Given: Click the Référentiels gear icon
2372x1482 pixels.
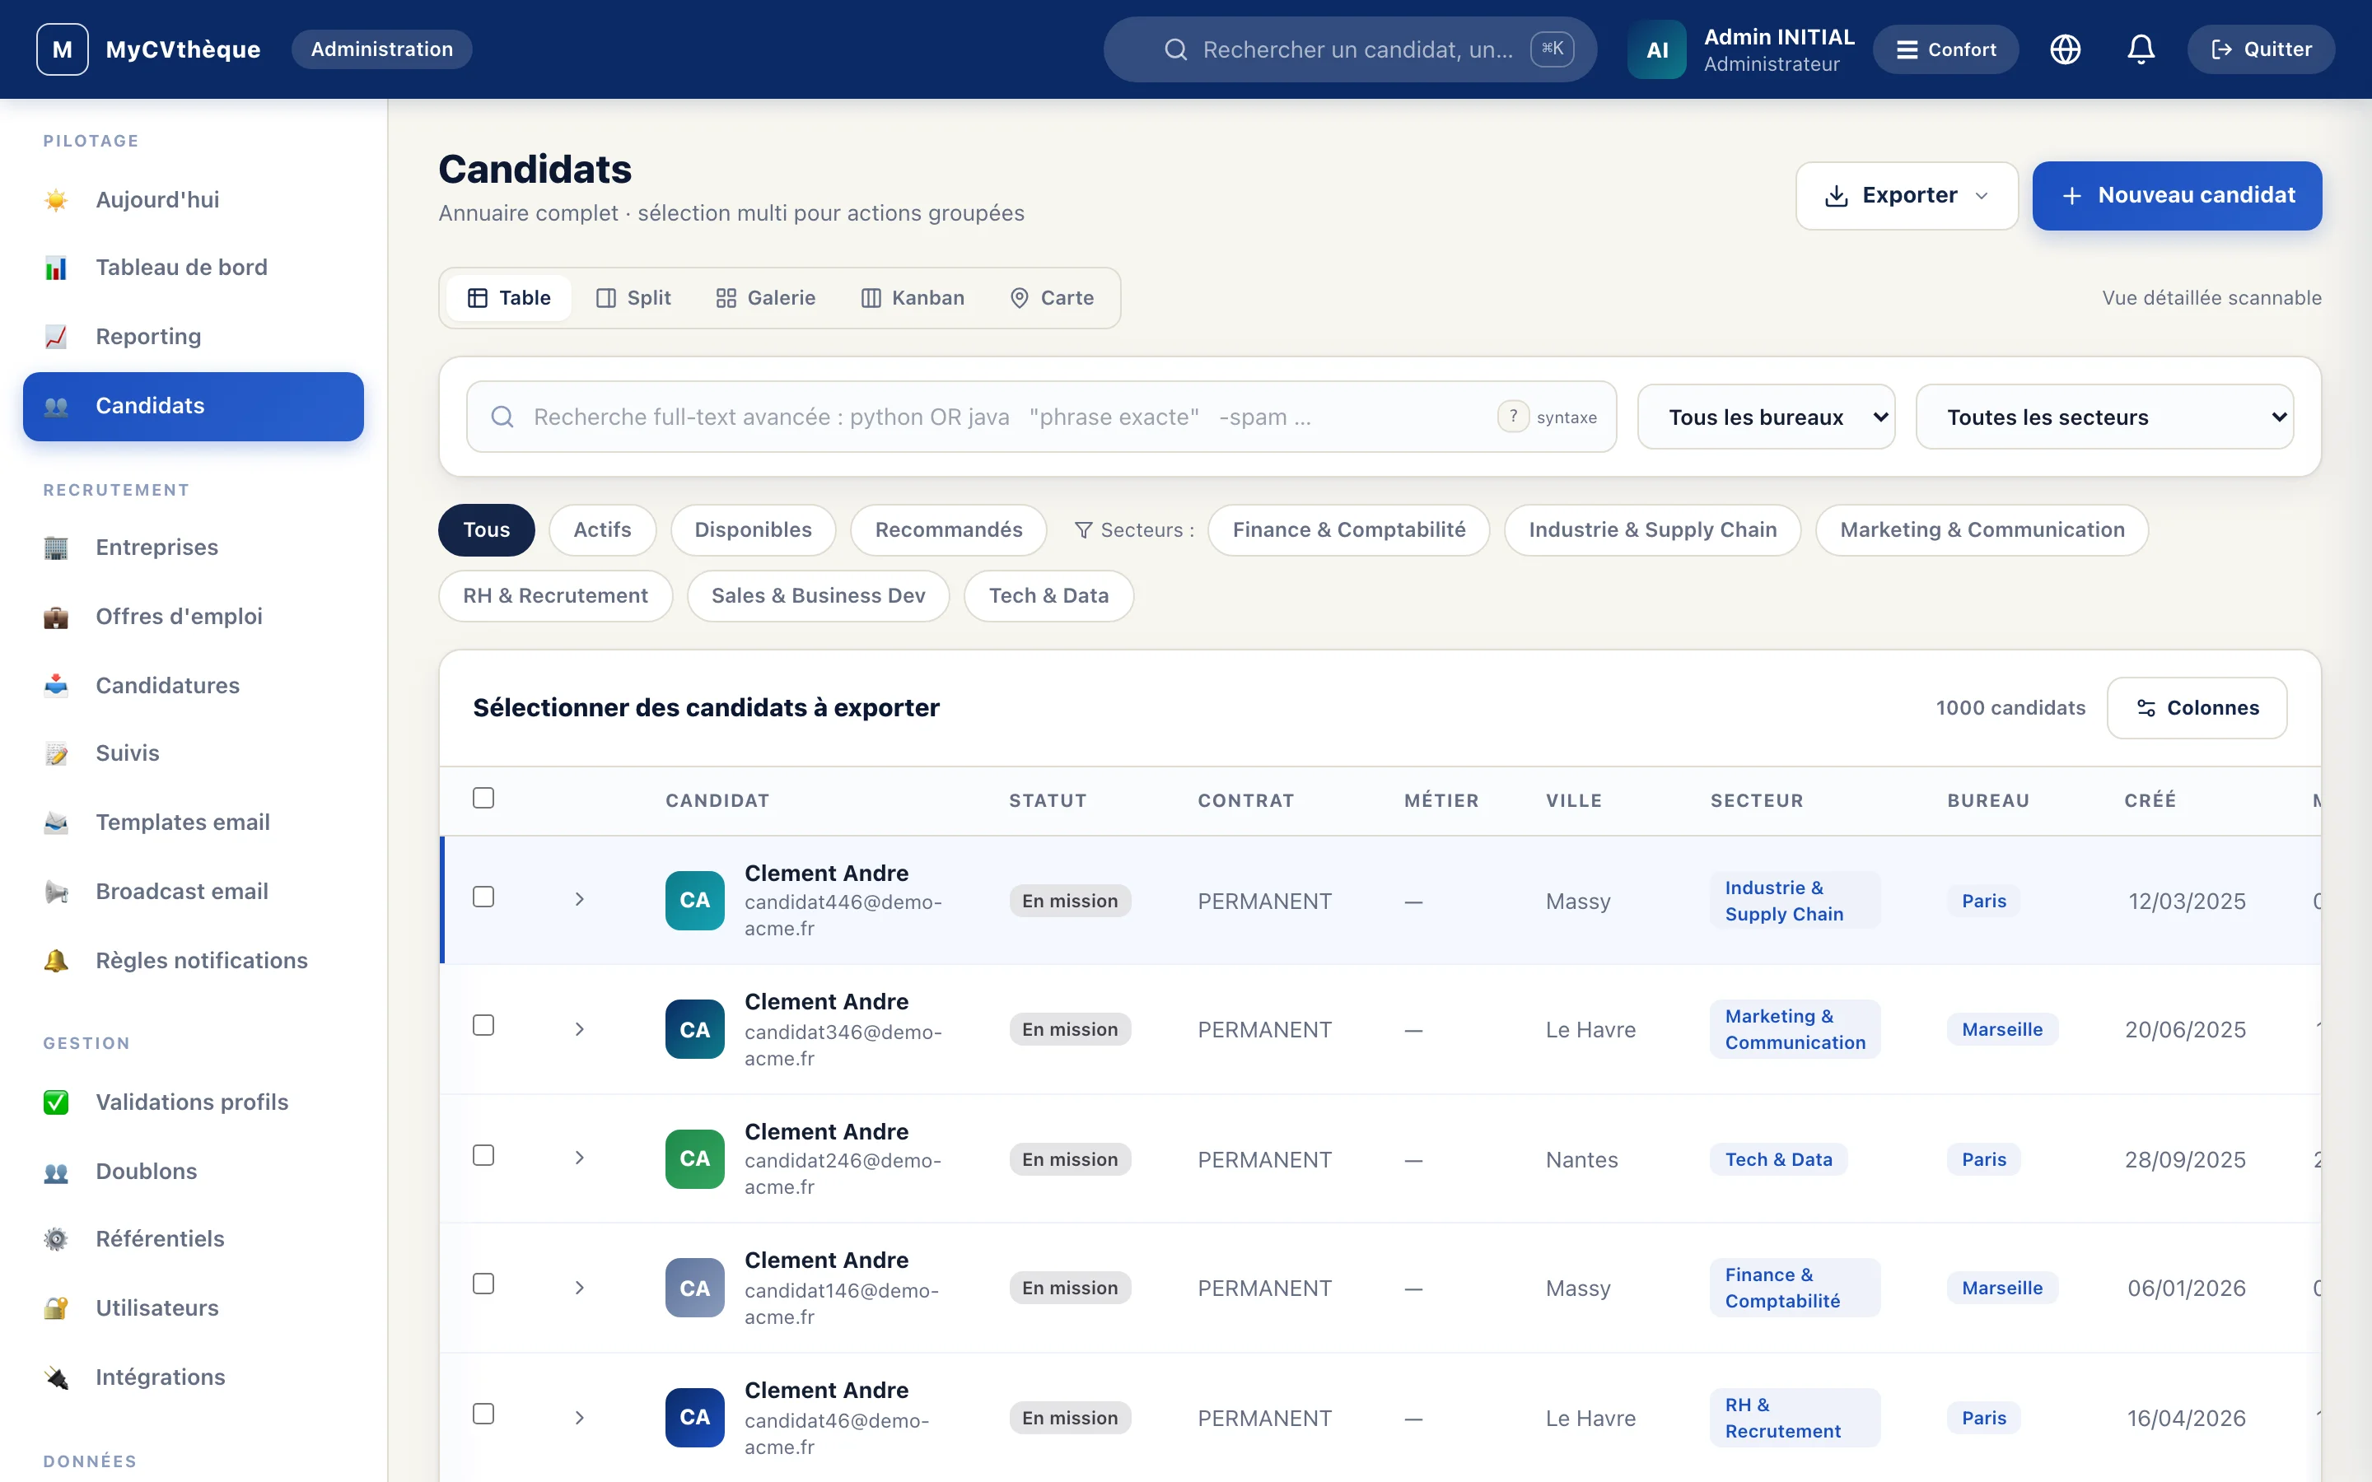Looking at the screenshot, I should tap(56, 1239).
